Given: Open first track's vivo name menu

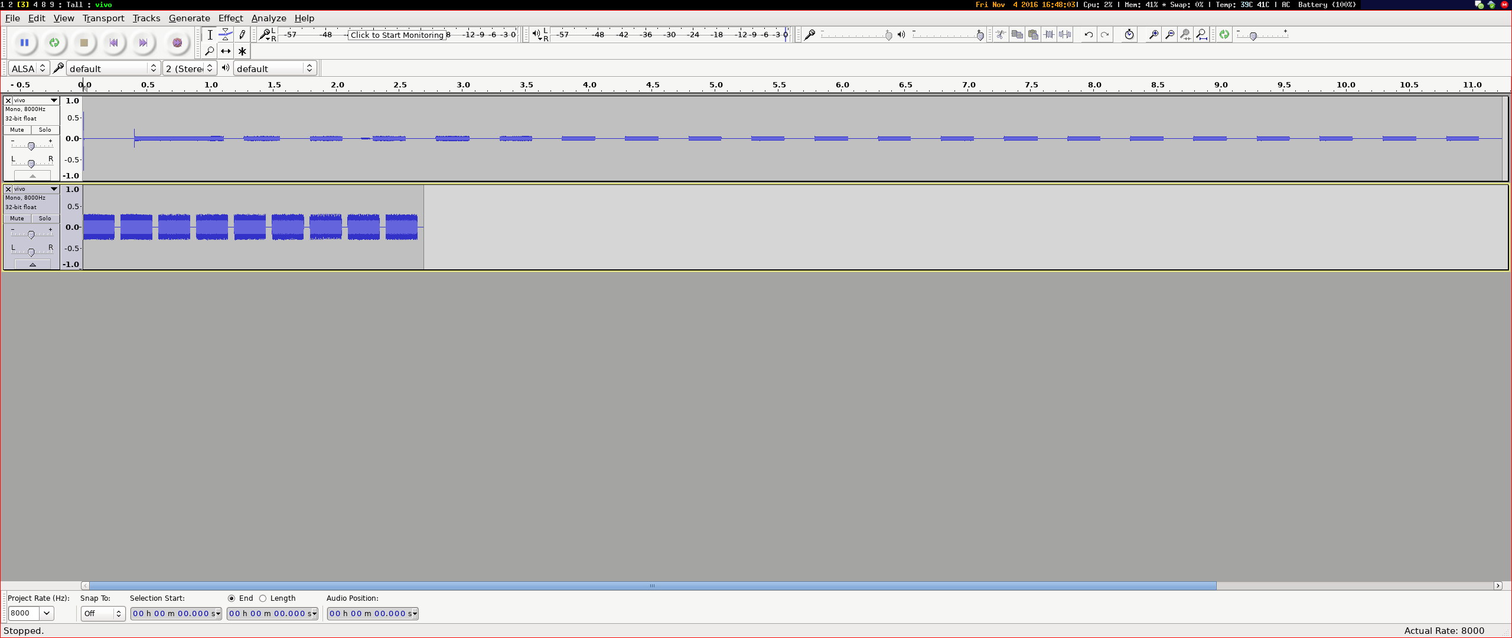Looking at the screenshot, I should point(35,100).
